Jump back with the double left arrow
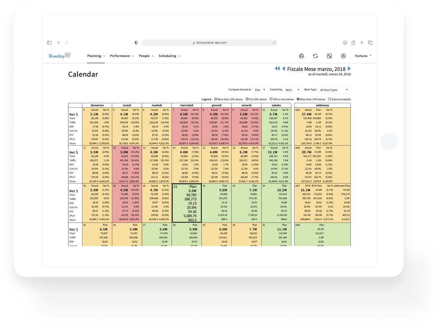The image size is (448, 333). (x=277, y=69)
